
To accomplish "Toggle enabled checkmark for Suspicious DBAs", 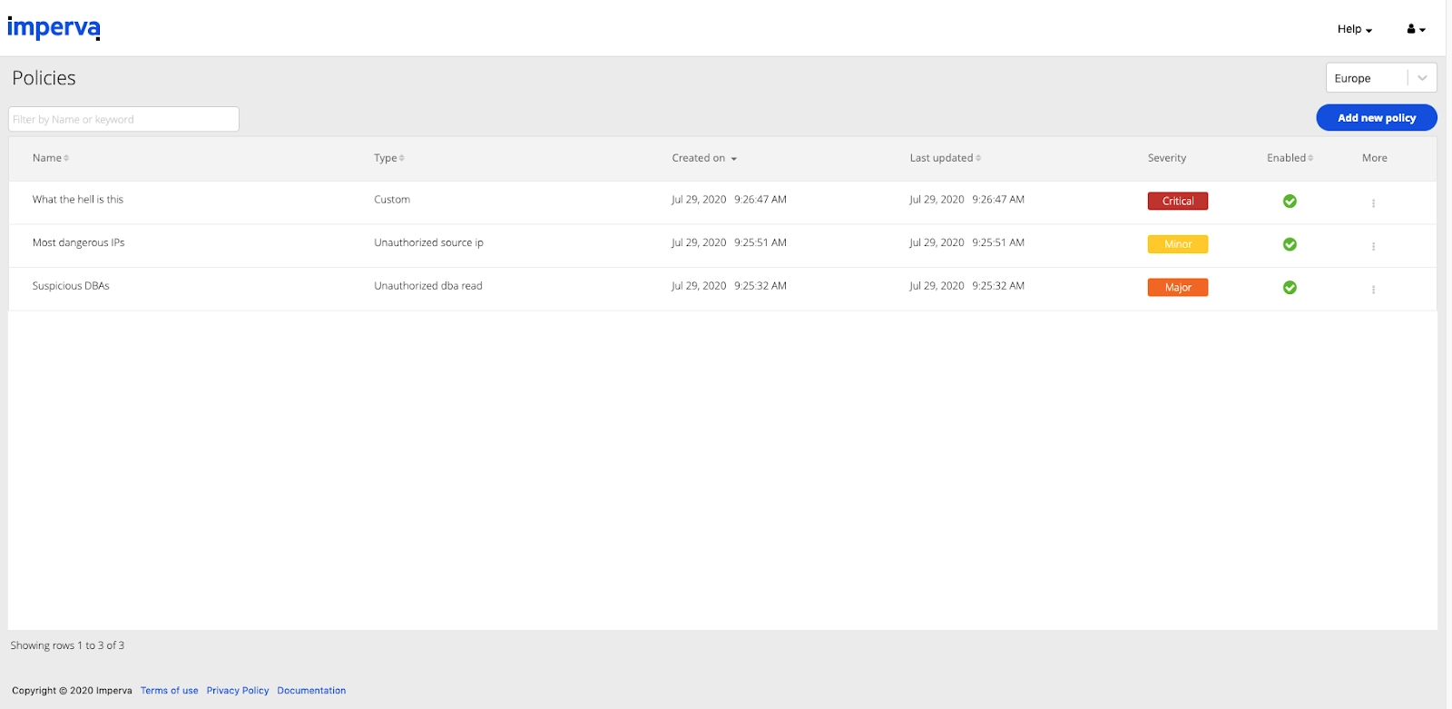I will tap(1290, 288).
